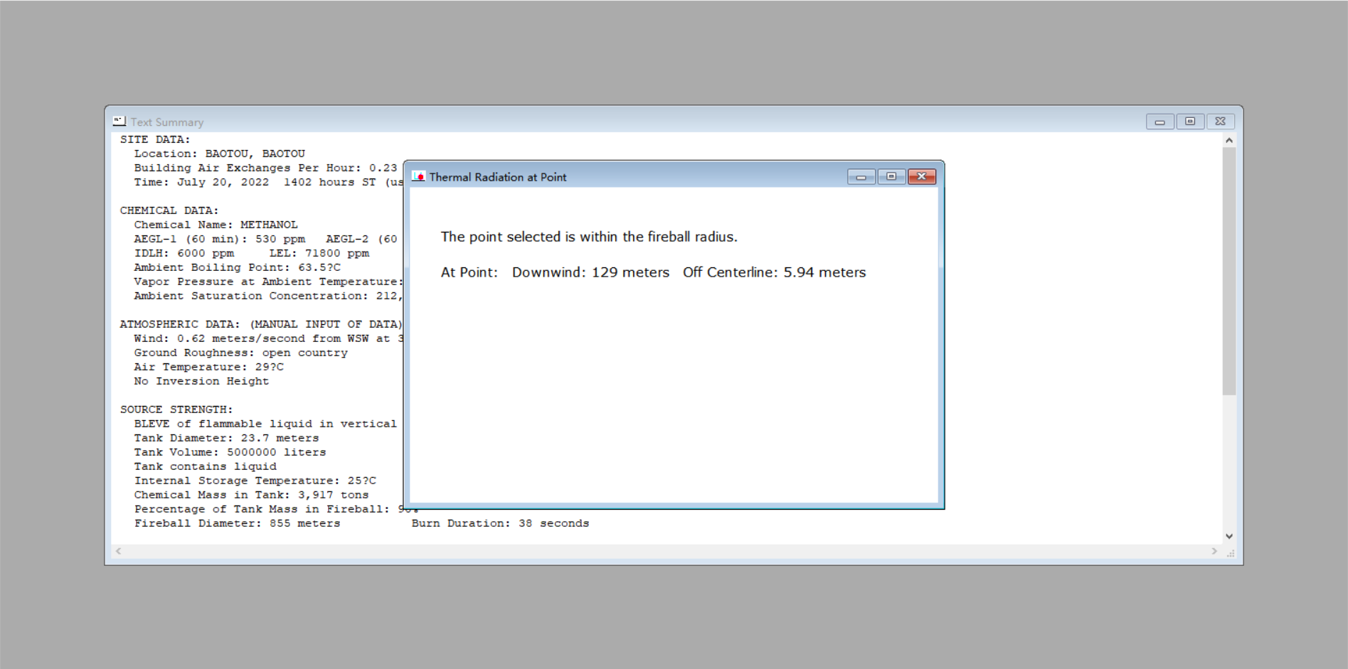Click the 'LEL: 71800 ppm' text
The height and width of the screenshot is (669, 1348).
coord(319,253)
